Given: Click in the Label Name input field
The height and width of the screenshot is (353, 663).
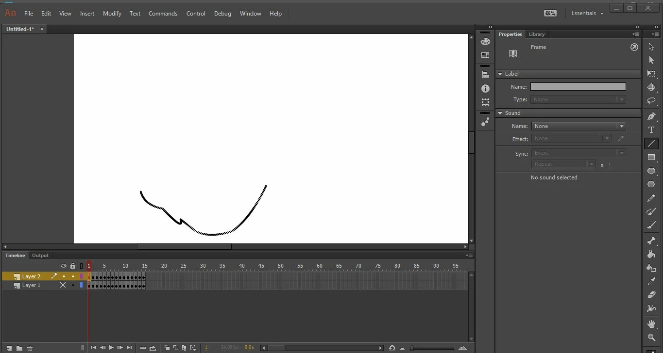Looking at the screenshot, I should pos(578,87).
